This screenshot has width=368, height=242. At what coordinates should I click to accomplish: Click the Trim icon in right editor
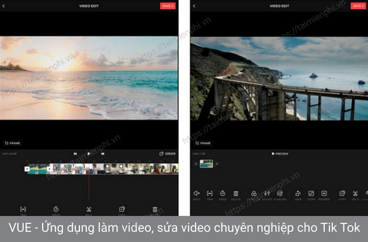(210, 193)
